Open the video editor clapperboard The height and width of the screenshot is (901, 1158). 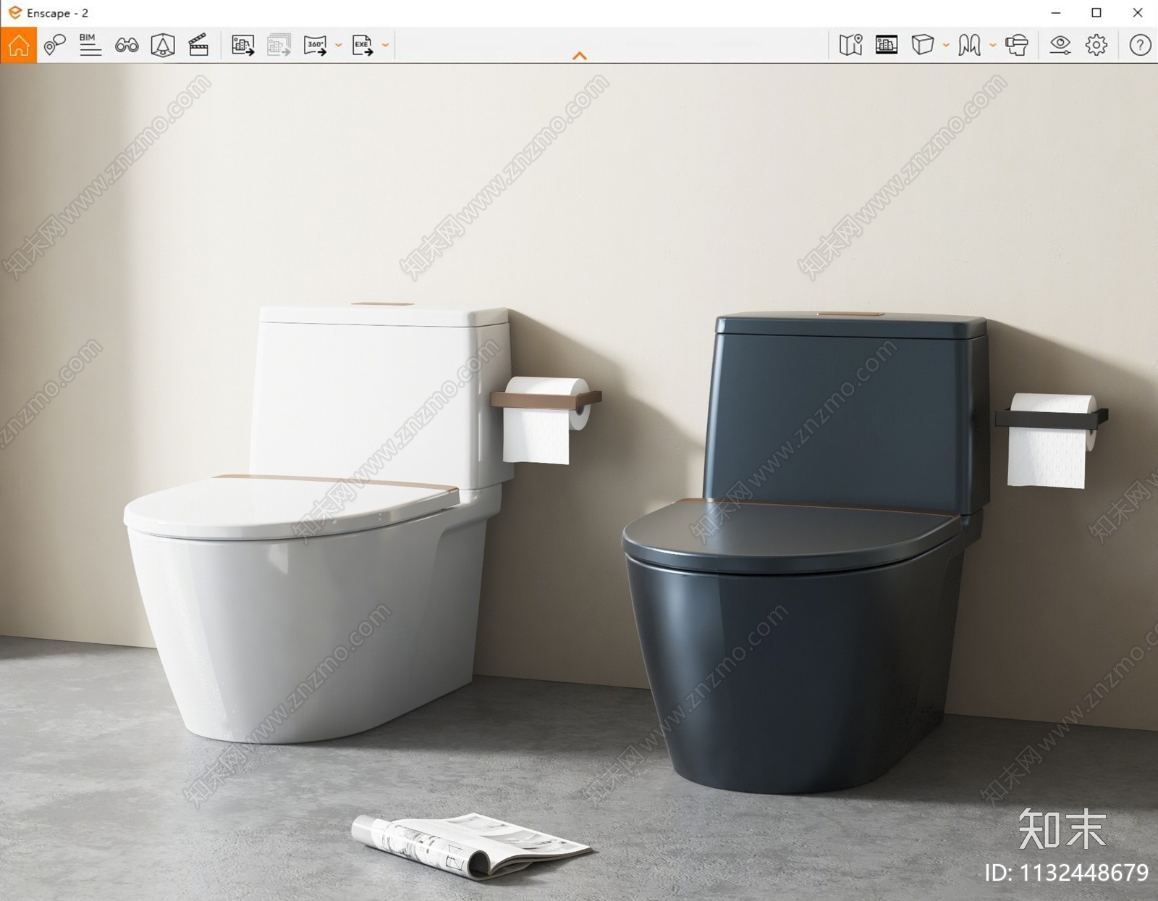coord(198,45)
